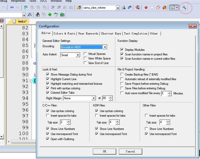Screen dimensions: 200x159
Task: Open Target Options magic wand icon
Action: pos(30,15)
